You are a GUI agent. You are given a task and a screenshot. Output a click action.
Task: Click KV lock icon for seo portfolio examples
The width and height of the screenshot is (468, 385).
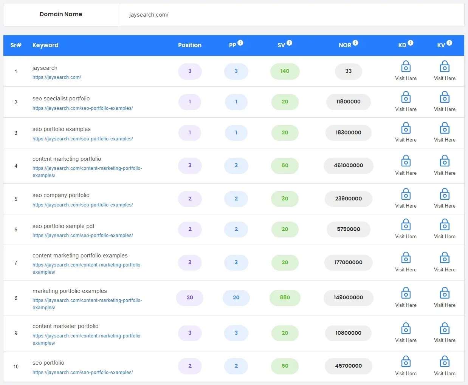(445, 128)
